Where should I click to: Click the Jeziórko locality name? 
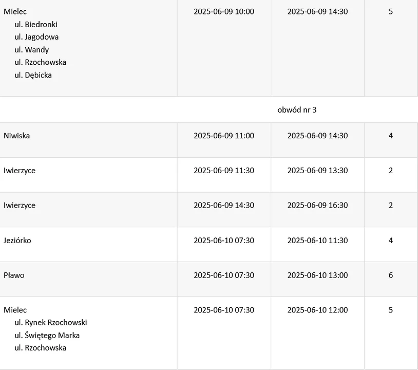[x=17, y=240]
